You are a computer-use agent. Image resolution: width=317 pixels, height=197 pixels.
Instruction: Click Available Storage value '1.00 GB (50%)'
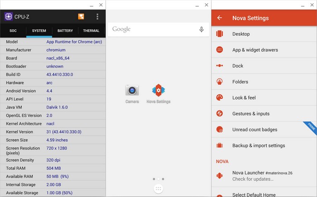[59, 193]
